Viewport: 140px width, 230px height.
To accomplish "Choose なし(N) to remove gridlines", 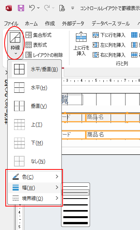I will pos(35,161).
